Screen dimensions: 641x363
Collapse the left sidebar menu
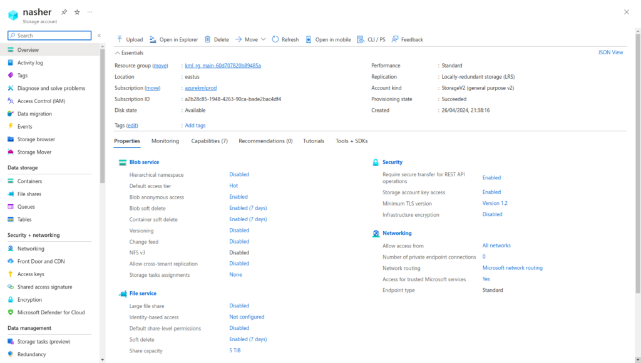pos(99,36)
